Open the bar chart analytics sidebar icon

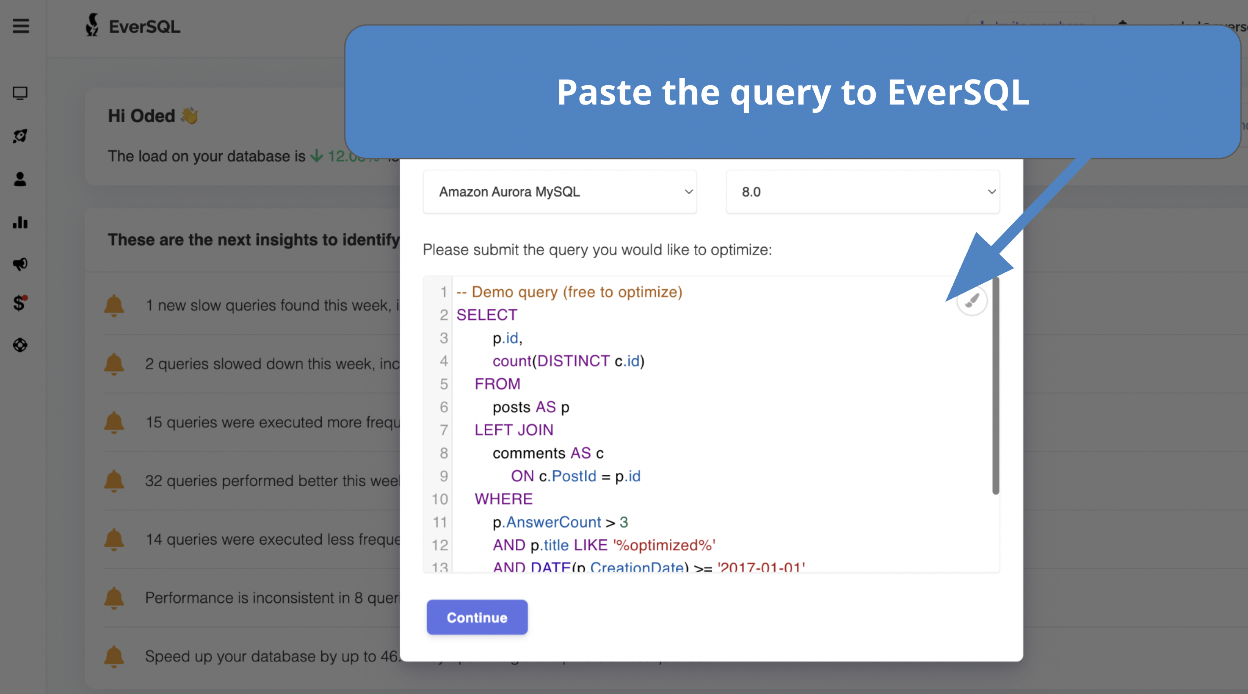point(20,222)
